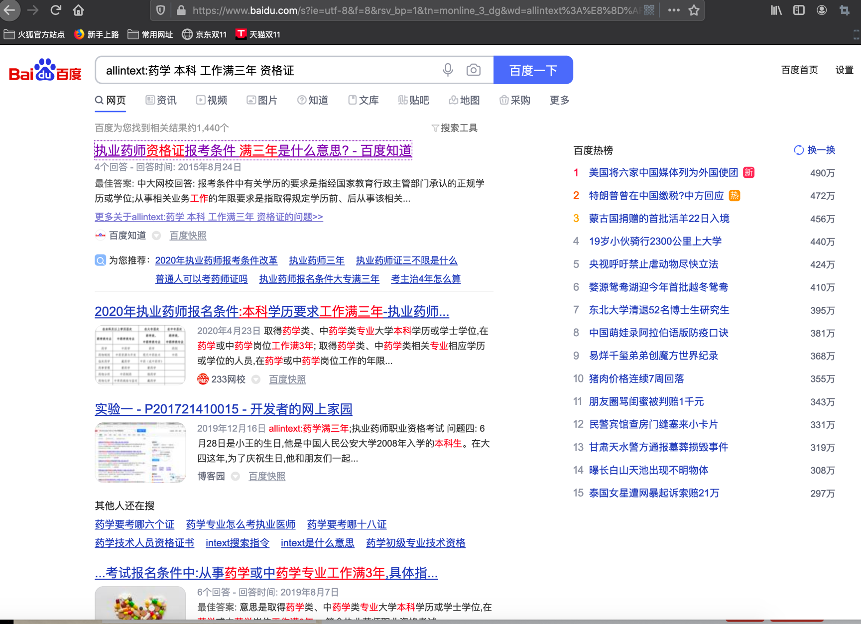861x624 pixels.
Task: Open 百度快照 for the 233网校 result
Action: pyautogui.click(x=287, y=379)
